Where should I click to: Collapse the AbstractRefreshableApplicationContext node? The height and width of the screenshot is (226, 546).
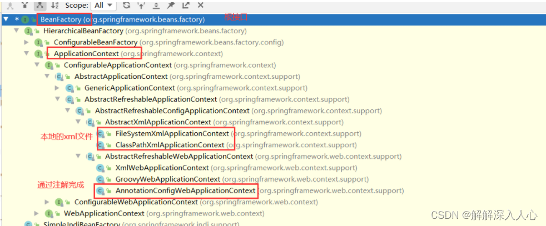tap(57, 99)
